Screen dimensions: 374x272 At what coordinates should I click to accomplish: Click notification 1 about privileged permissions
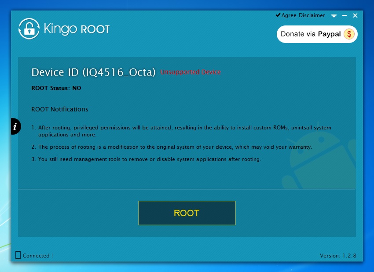[x=181, y=131]
